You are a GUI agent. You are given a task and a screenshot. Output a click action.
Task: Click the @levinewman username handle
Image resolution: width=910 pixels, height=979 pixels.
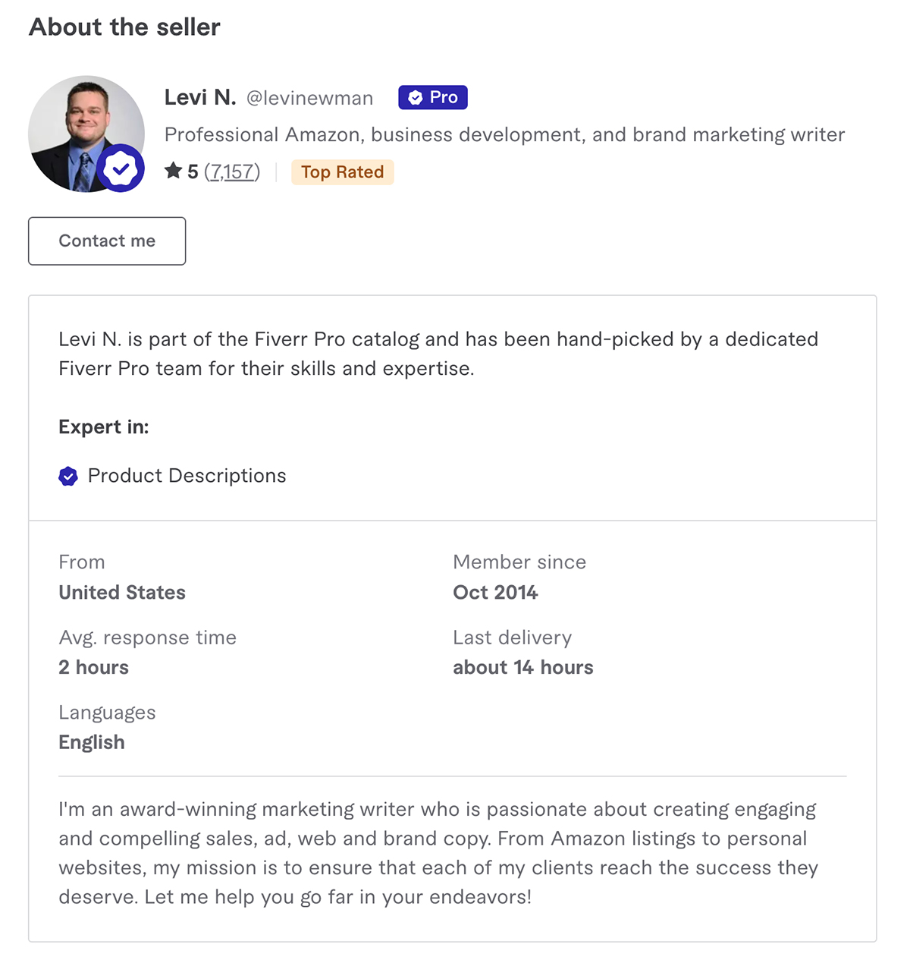click(309, 98)
